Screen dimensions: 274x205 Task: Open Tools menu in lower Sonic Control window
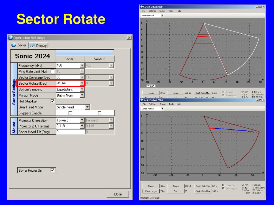pos(171,104)
